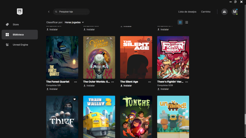Open The Silent Age options menu
Image resolution: width=246 pixels, height=138 pixels.
coord(149,82)
